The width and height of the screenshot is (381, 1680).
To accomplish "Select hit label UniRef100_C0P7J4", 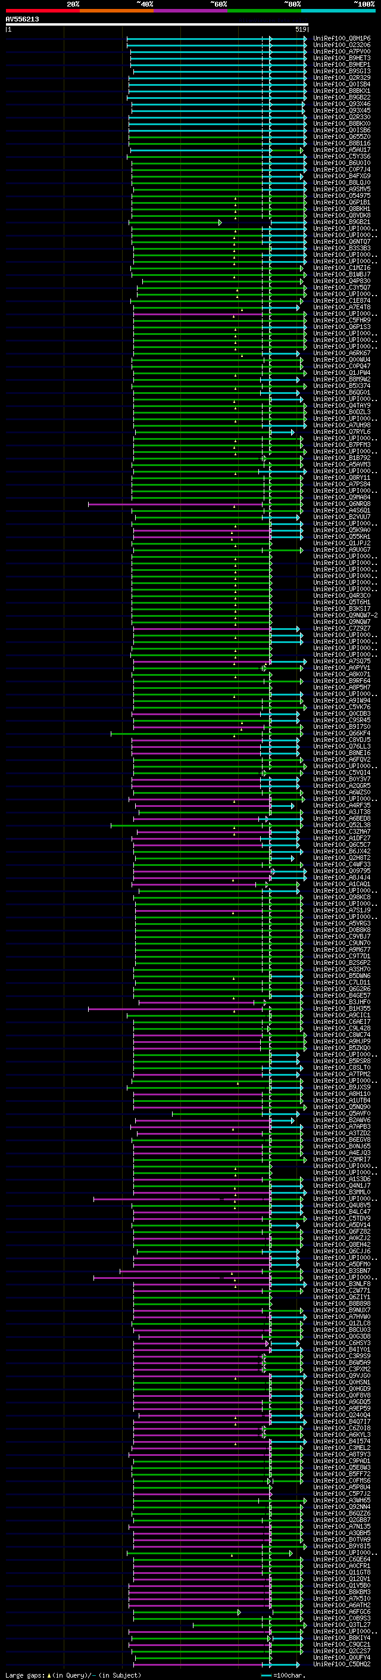I will pyautogui.click(x=342, y=170).
